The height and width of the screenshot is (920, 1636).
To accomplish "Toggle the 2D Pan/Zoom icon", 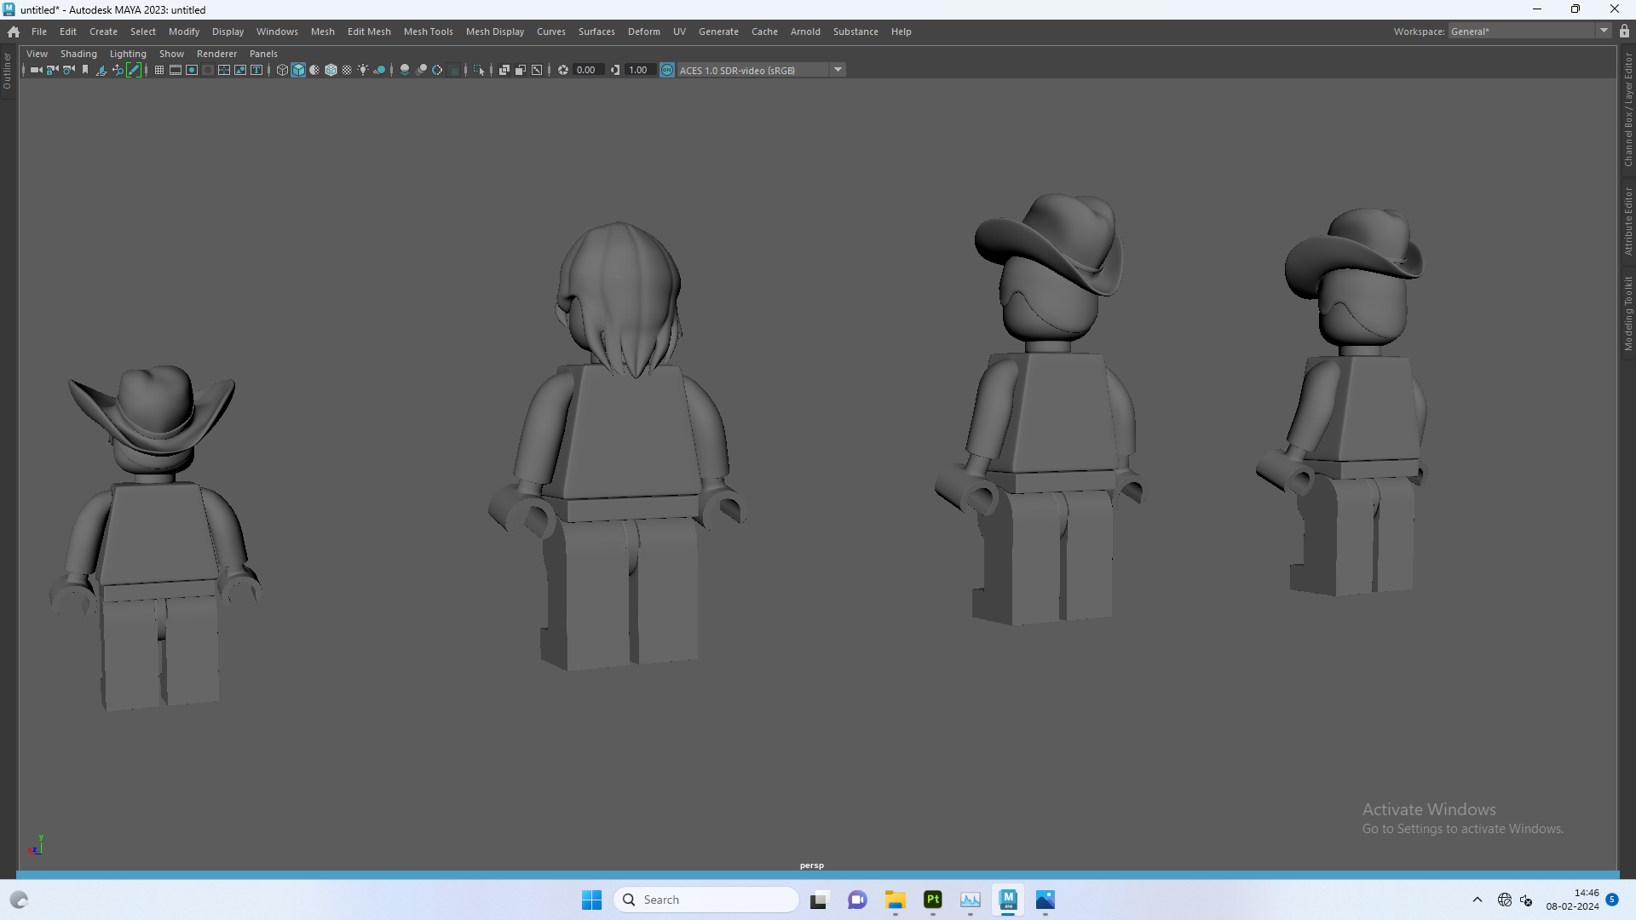I will click(x=118, y=70).
